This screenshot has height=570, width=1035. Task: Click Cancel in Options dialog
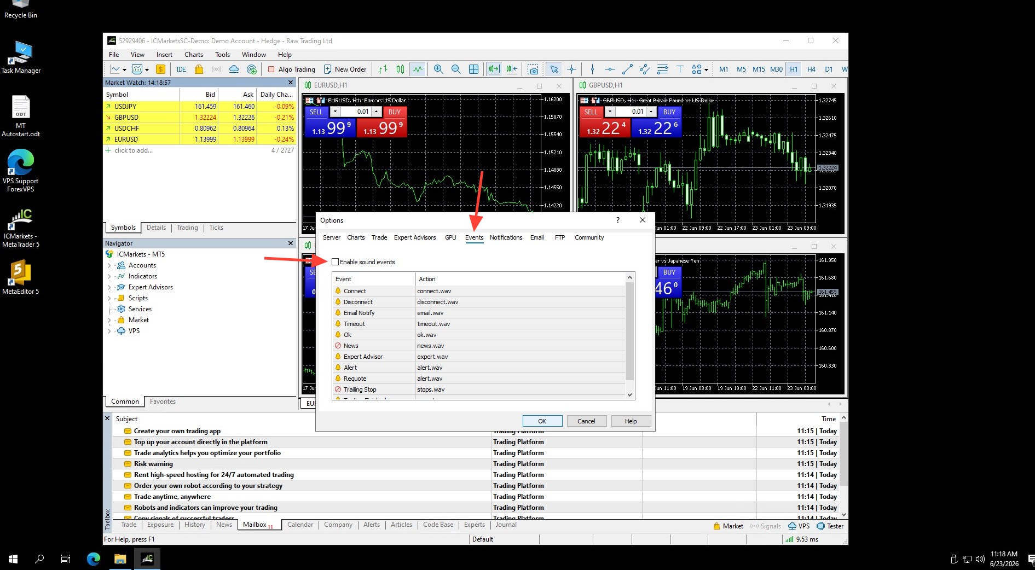coord(586,421)
